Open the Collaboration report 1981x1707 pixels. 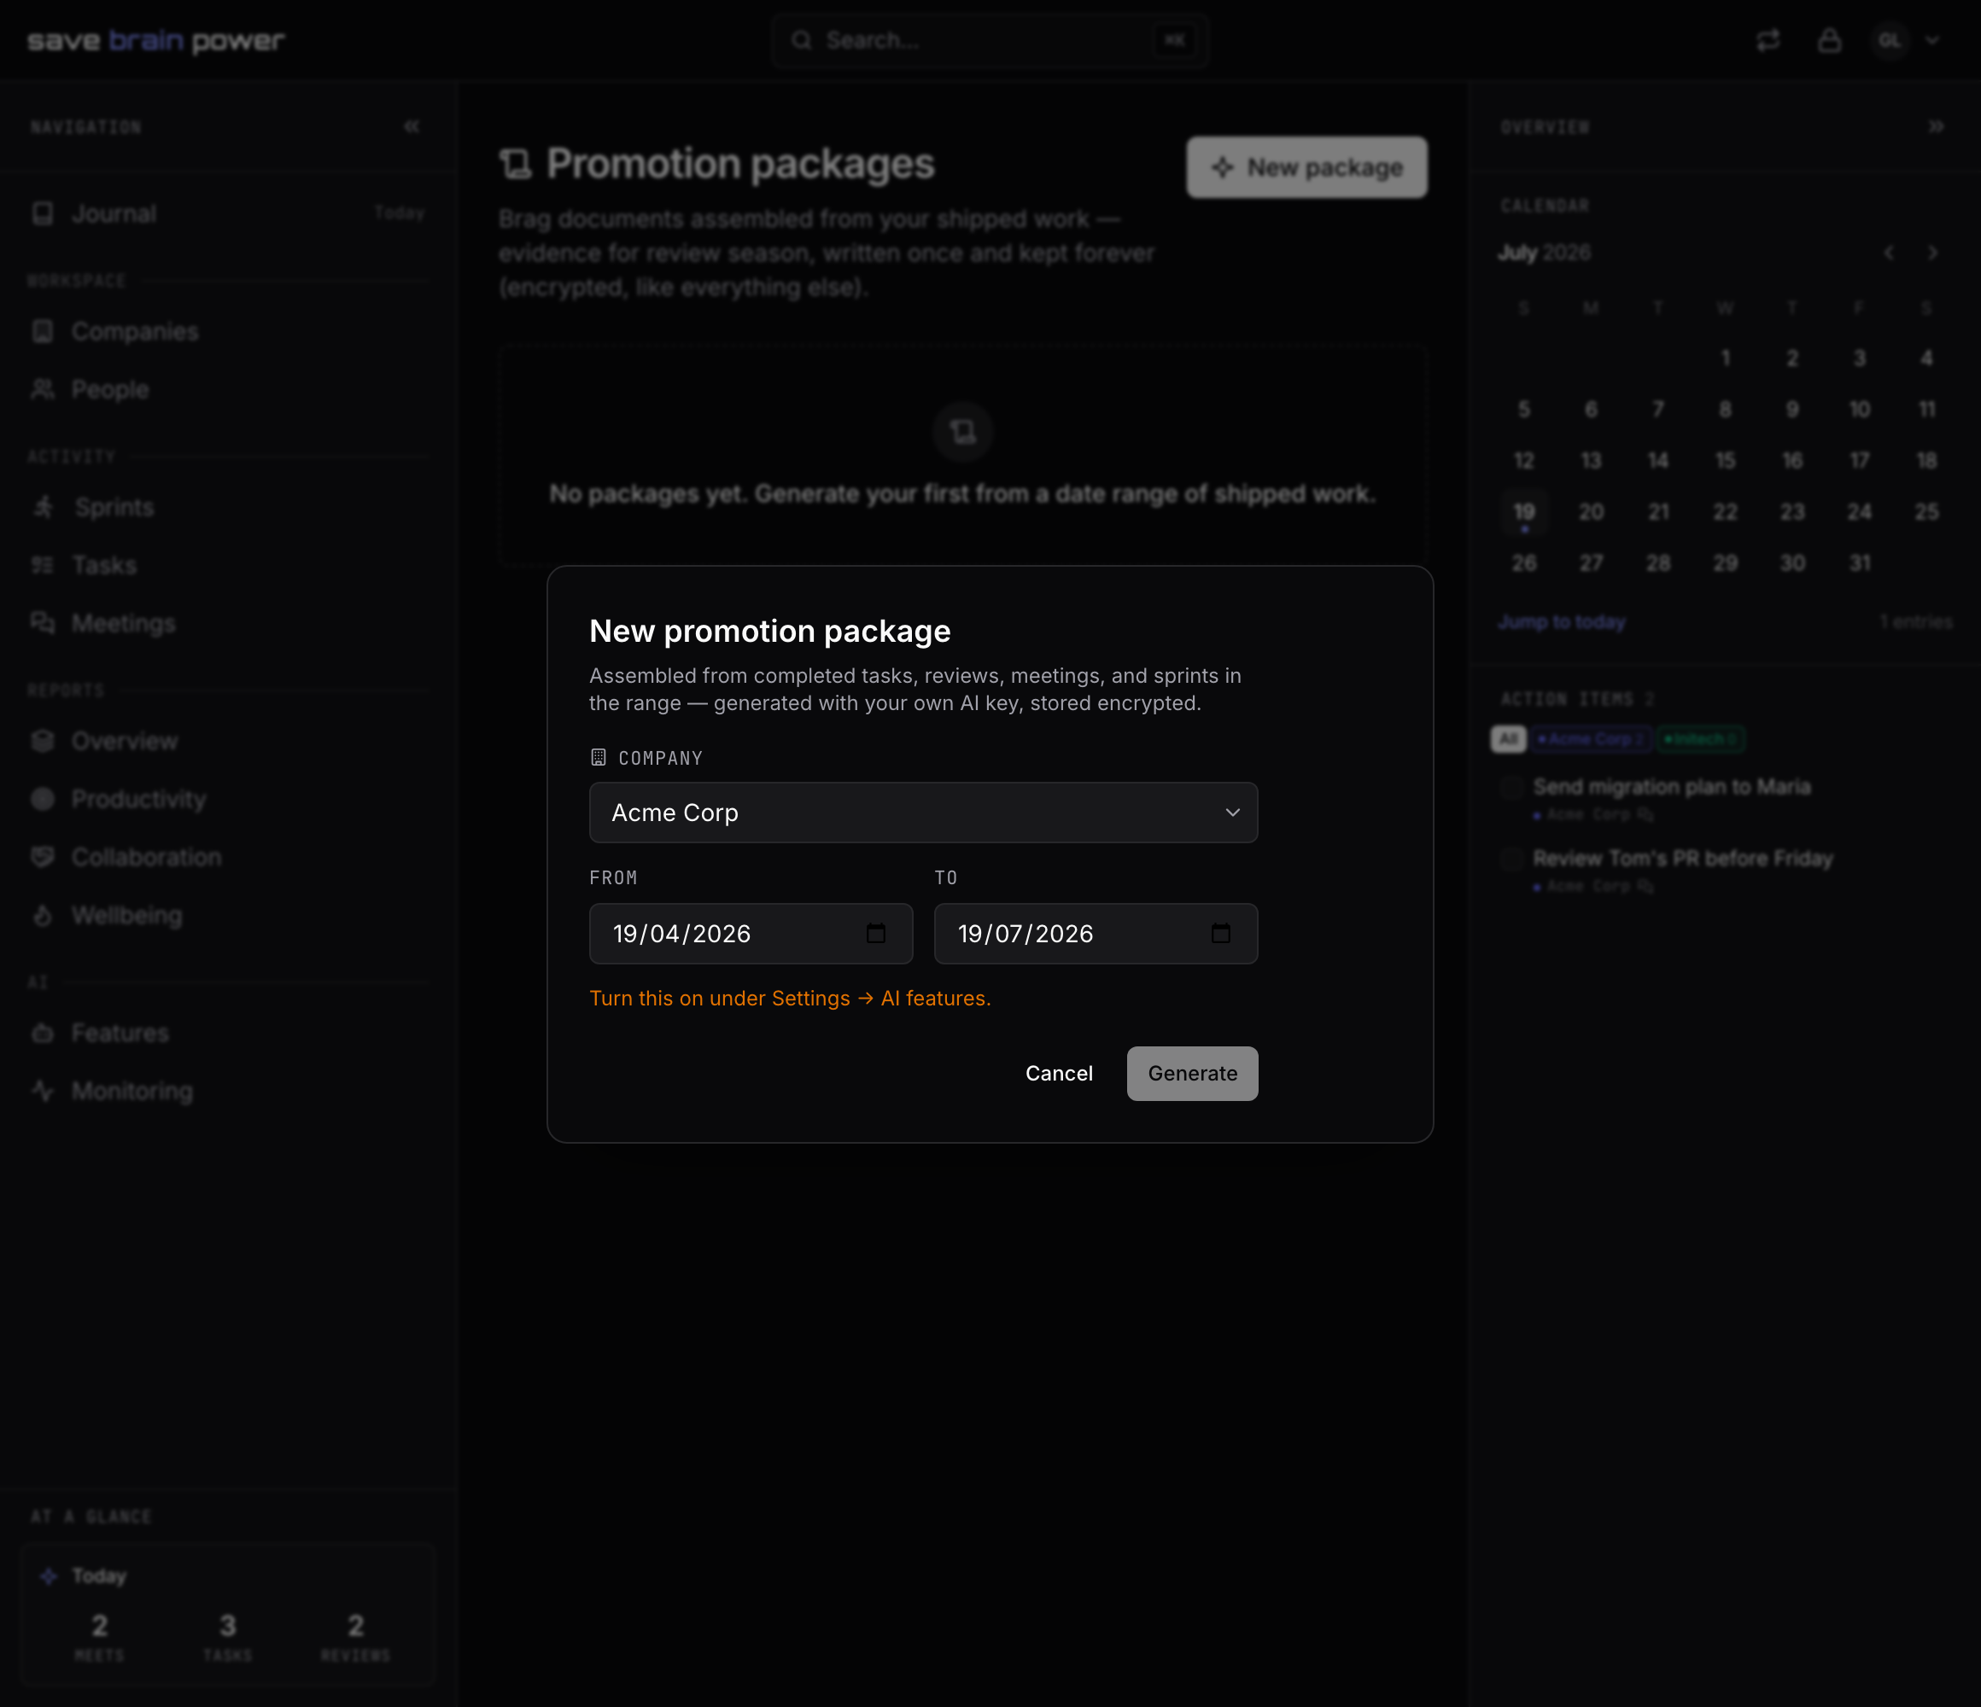pyautogui.click(x=227, y=857)
